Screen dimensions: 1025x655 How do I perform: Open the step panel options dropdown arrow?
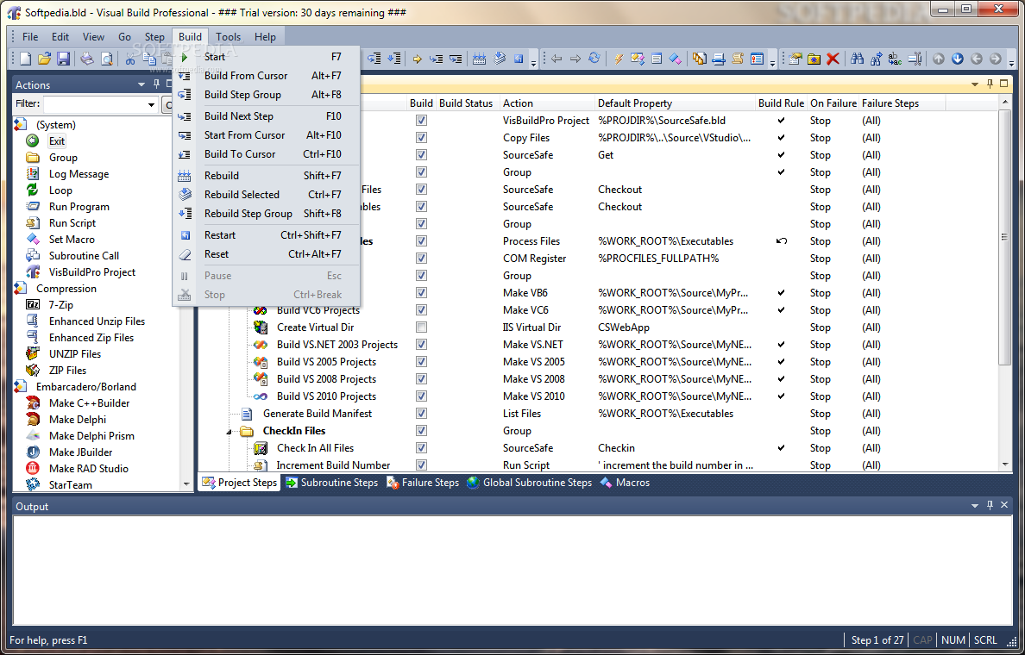(x=975, y=84)
